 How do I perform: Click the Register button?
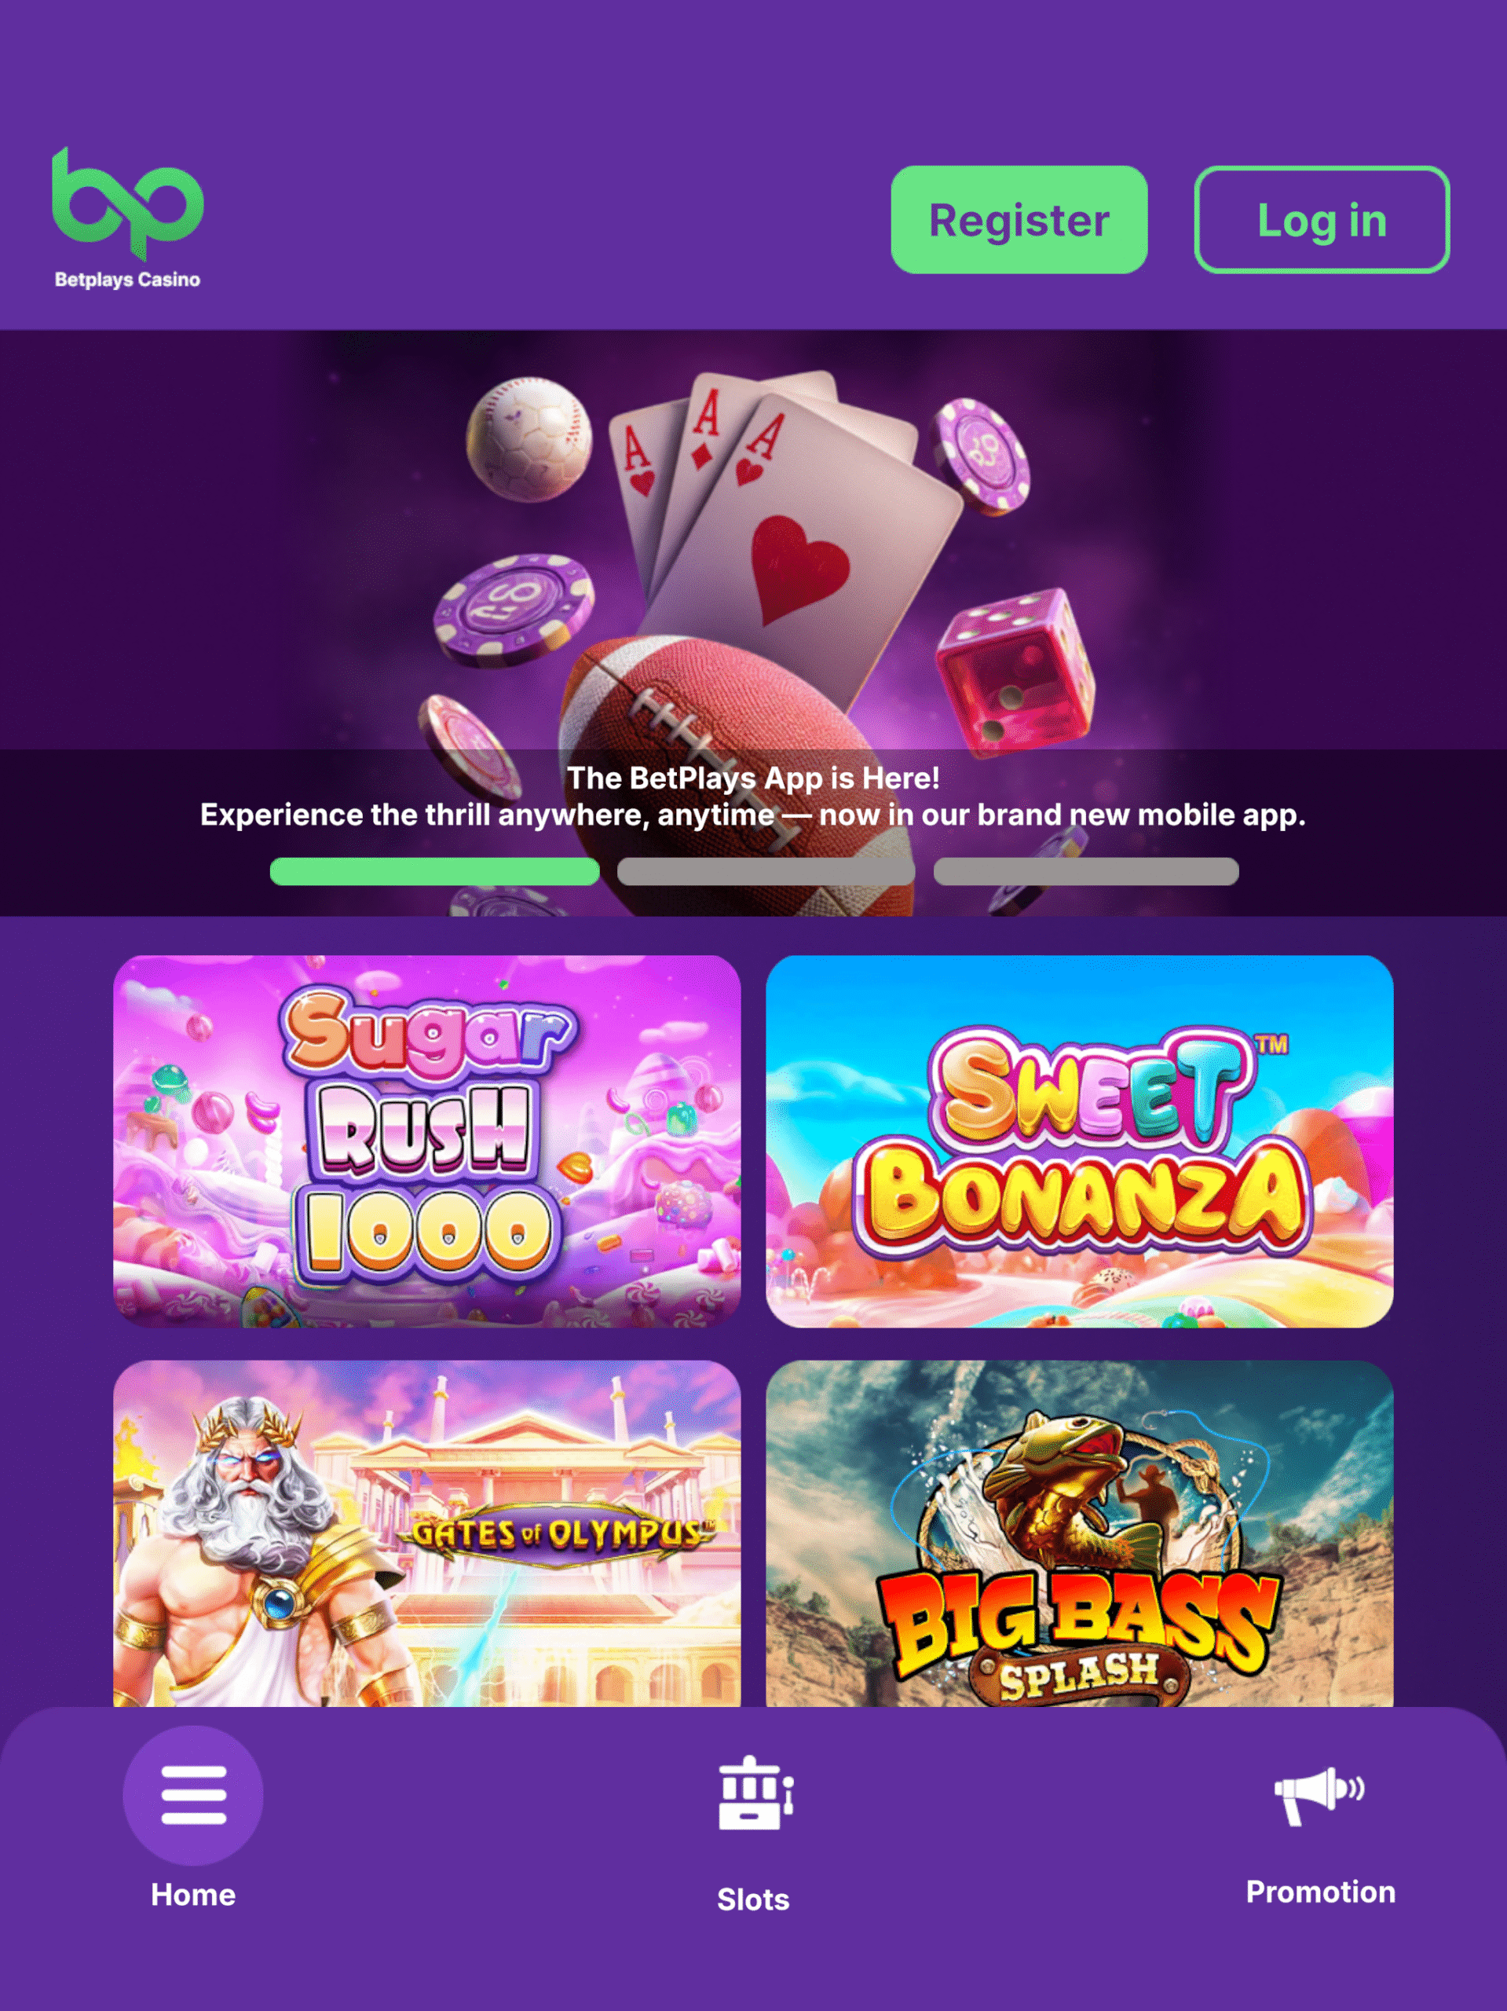[1019, 219]
